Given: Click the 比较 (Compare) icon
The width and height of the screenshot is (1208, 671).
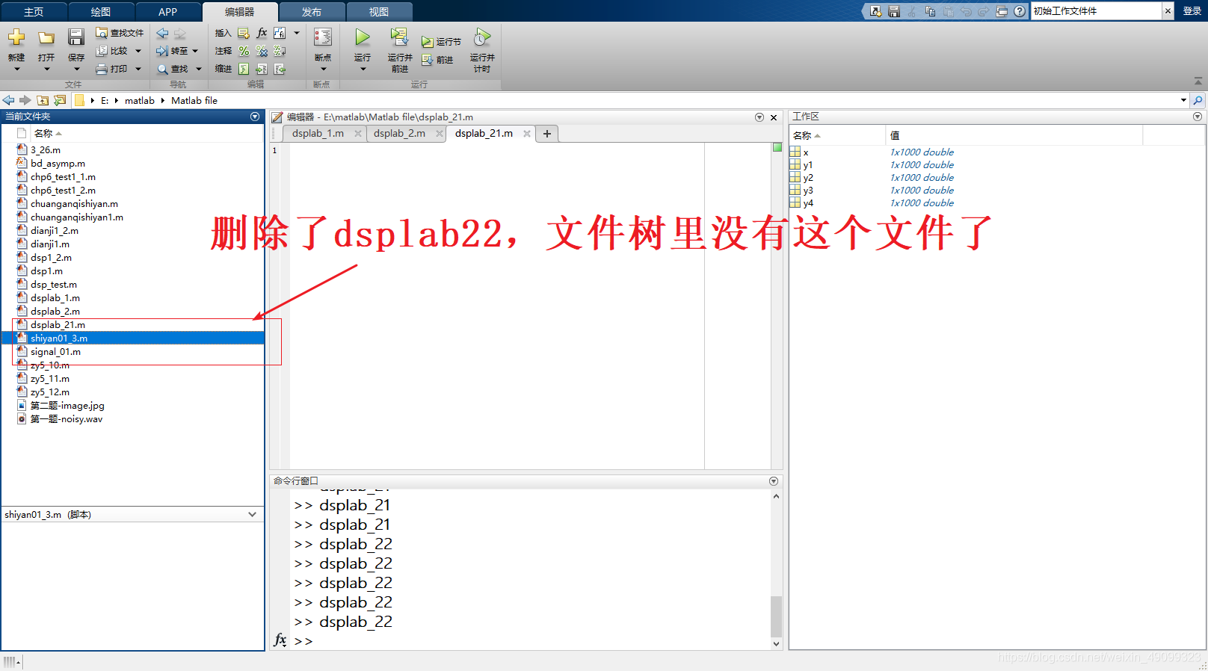Looking at the screenshot, I should tap(102, 51).
